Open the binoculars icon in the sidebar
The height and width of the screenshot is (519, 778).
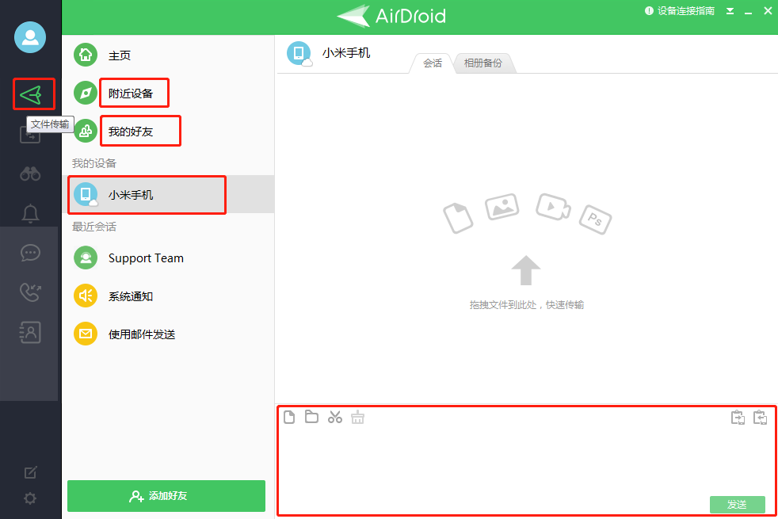pos(30,174)
